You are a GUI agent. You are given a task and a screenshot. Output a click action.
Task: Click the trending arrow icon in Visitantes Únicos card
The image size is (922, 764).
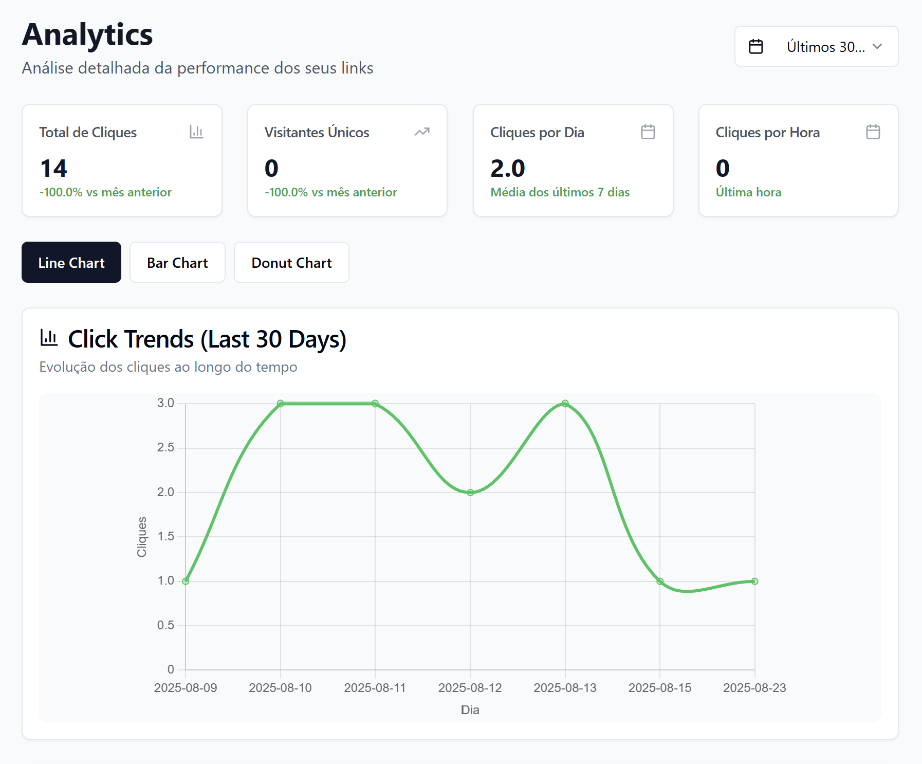point(421,132)
